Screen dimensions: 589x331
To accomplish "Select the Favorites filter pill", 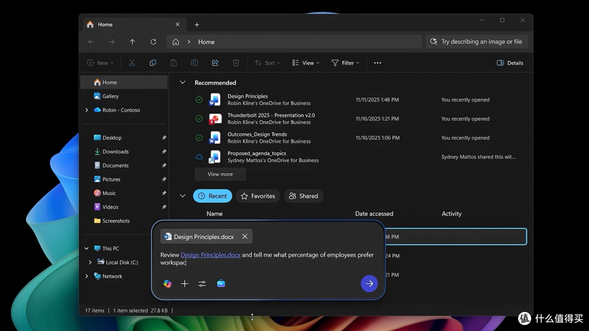I will click(257, 196).
